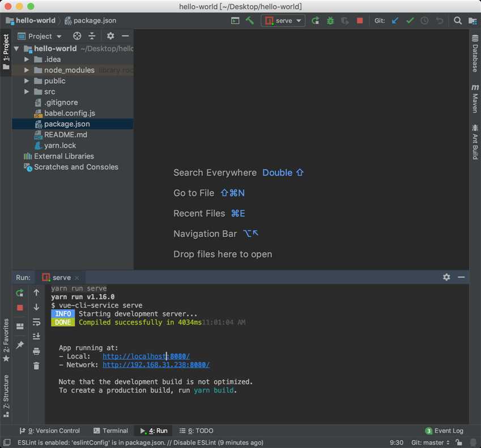
Task: Open the serve run configuration dropdown
Action: point(283,20)
